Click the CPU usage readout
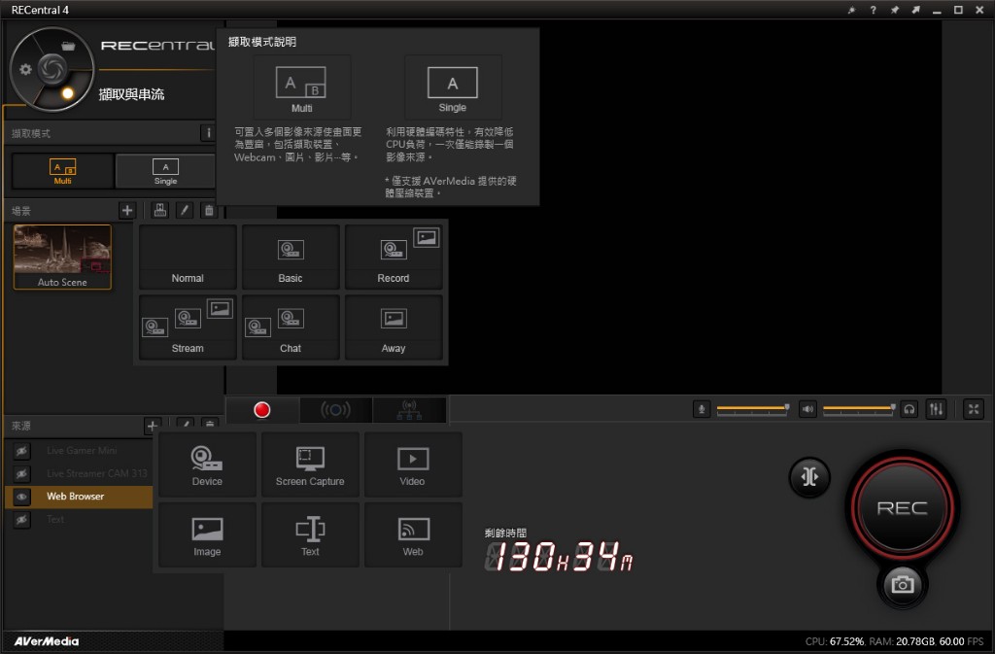Image resolution: width=995 pixels, height=654 pixels. 835,641
